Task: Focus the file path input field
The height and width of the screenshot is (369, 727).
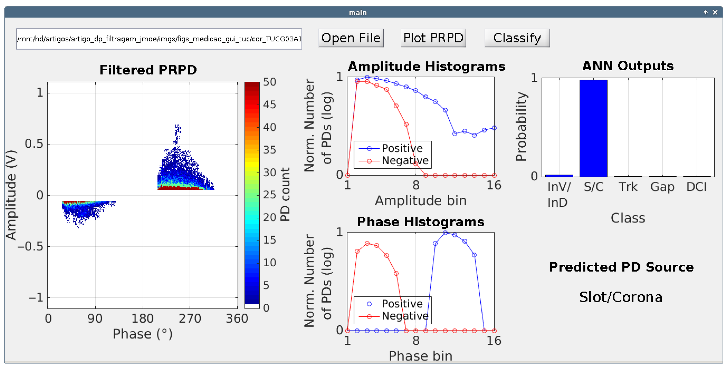Action: [159, 39]
